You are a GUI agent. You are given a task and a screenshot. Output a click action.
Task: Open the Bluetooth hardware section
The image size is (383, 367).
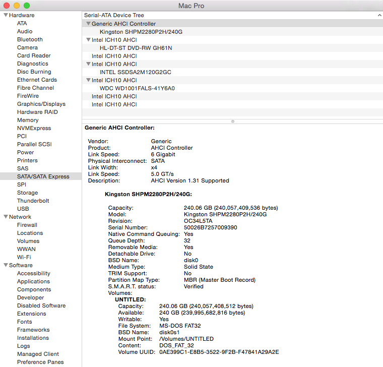pos(30,39)
